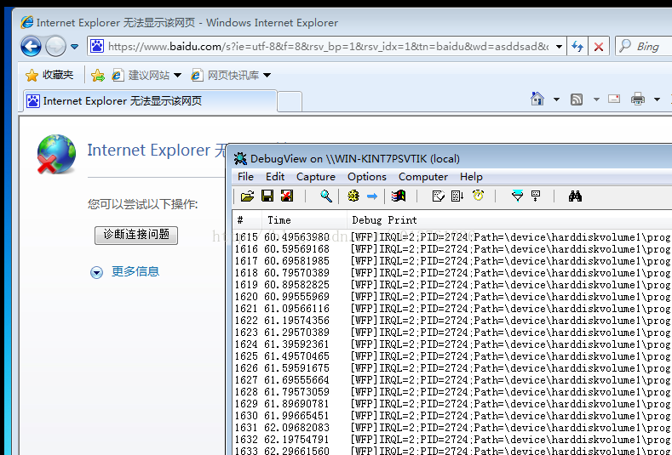Expand 更多信息 with the round arrow icon
672x455 pixels.
[96, 272]
